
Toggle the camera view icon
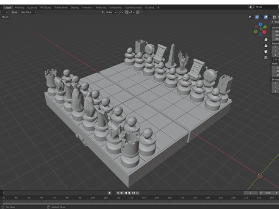click(266, 52)
